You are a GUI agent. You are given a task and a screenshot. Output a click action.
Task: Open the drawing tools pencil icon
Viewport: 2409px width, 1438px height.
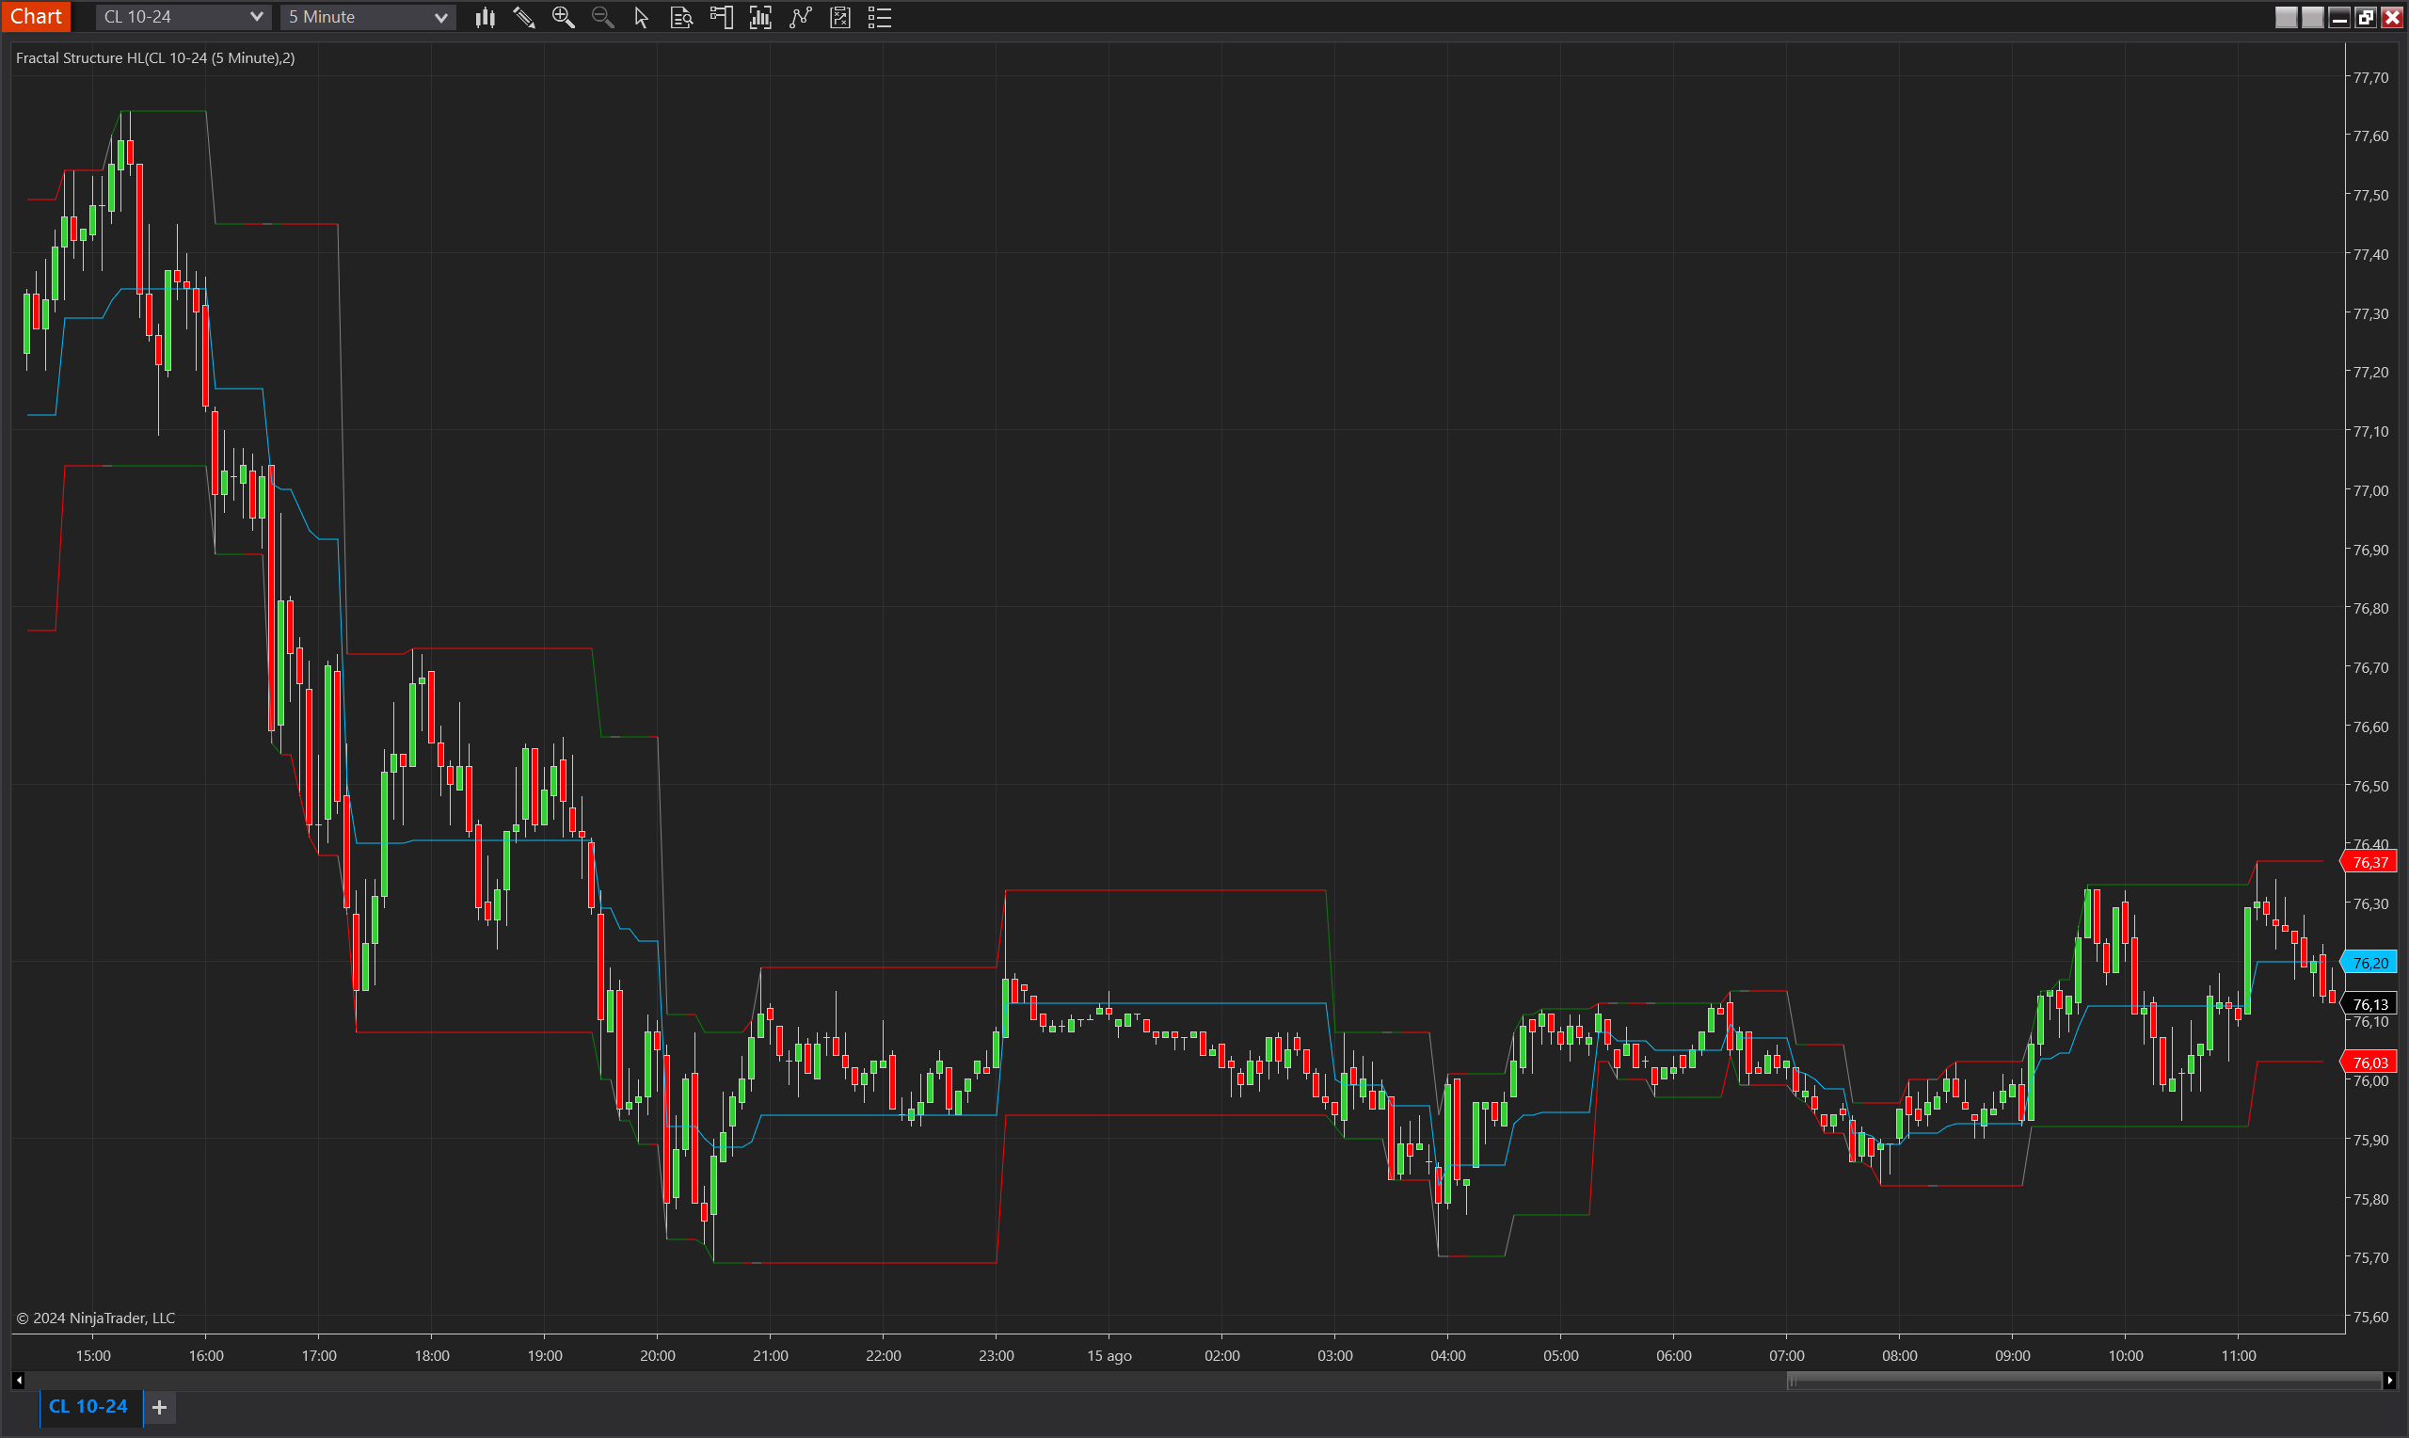524,18
